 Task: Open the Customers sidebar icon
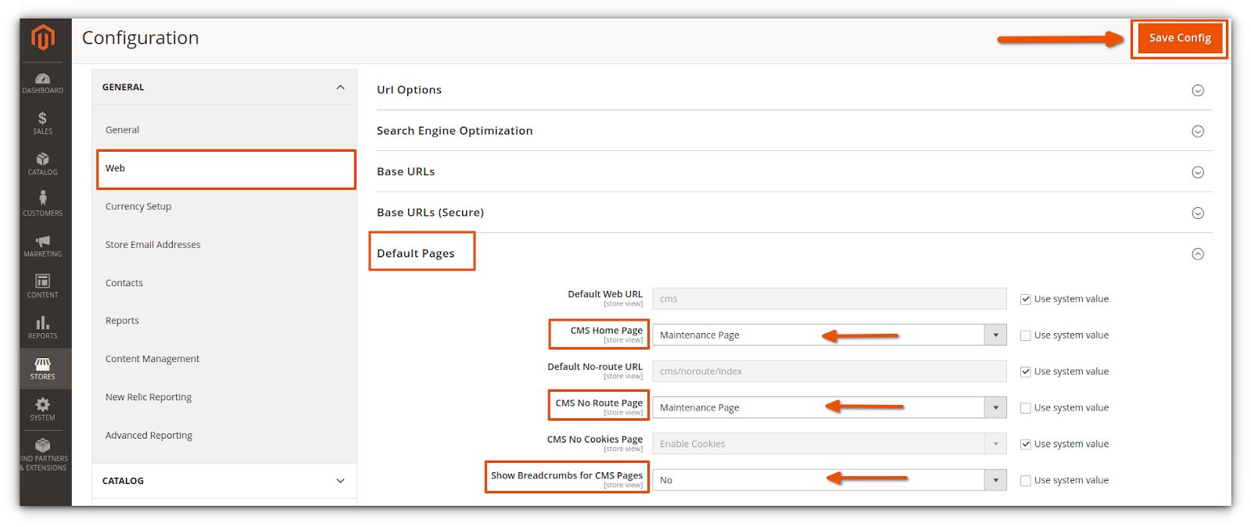point(43,205)
